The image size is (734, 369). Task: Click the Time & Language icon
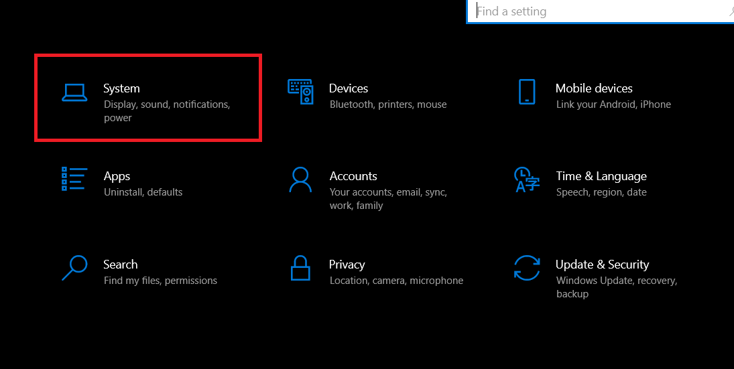click(x=527, y=179)
